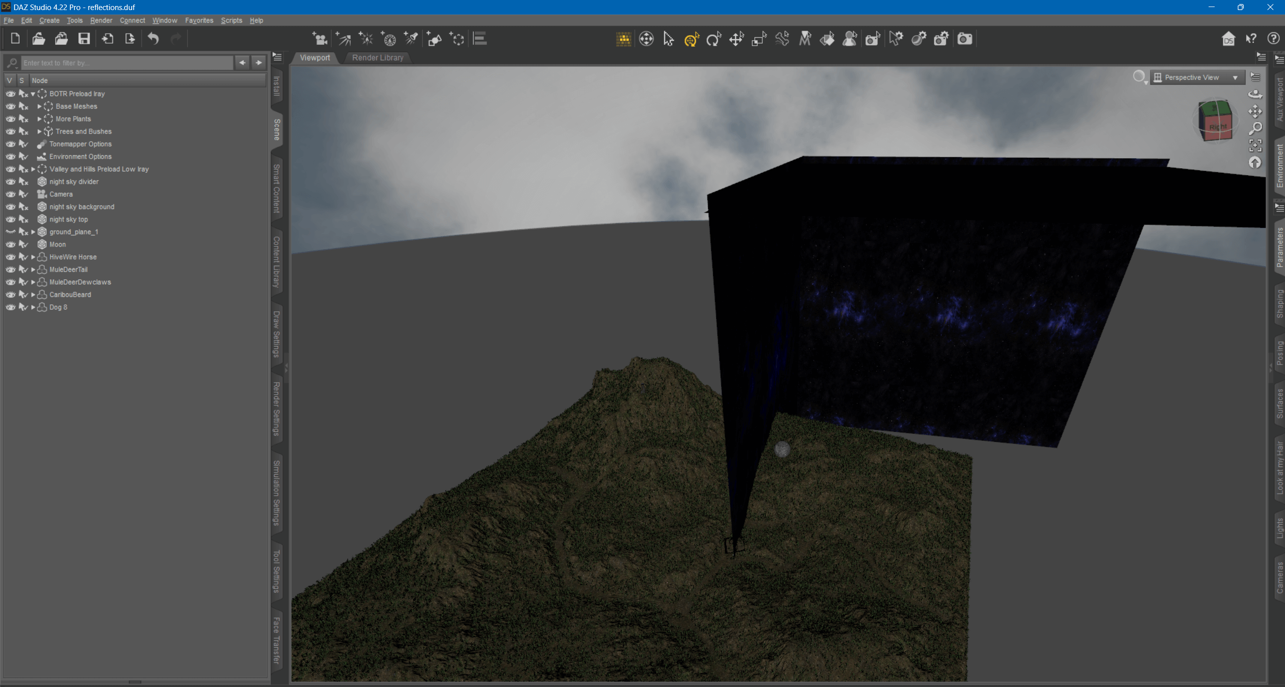Expand Valley and Hills Preload Low Iray
The height and width of the screenshot is (687, 1285).
point(33,169)
